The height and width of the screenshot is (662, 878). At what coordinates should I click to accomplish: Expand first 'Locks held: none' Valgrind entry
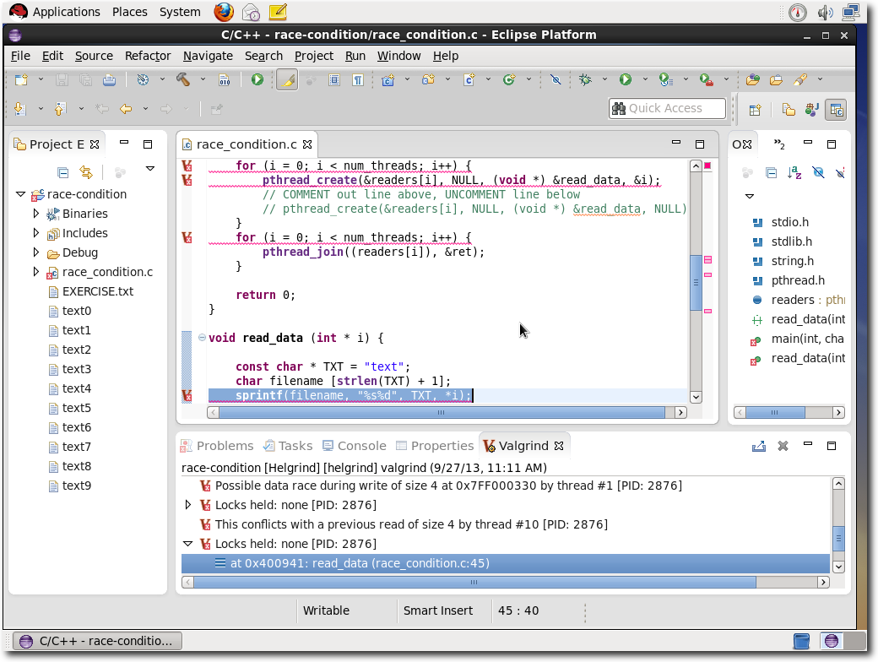coord(188,505)
